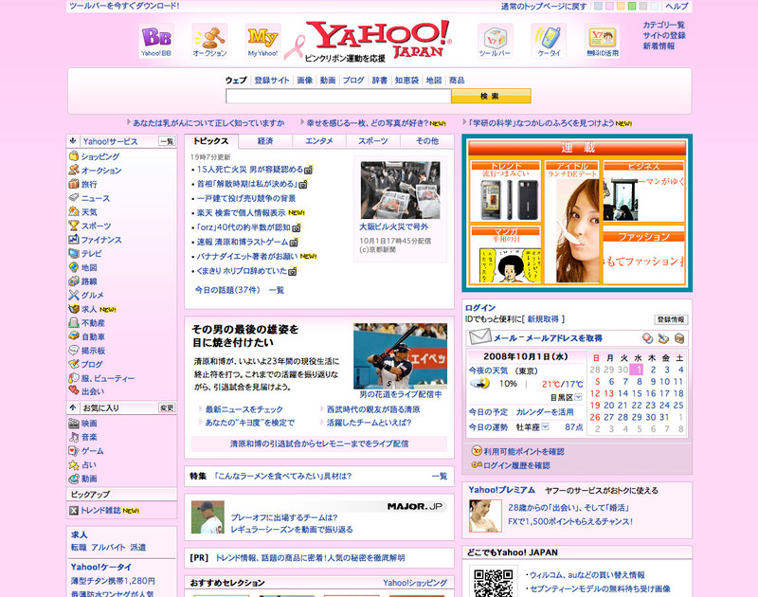Click the テレビ icon in sidebar
This screenshot has width=758, height=597.
coord(74,253)
